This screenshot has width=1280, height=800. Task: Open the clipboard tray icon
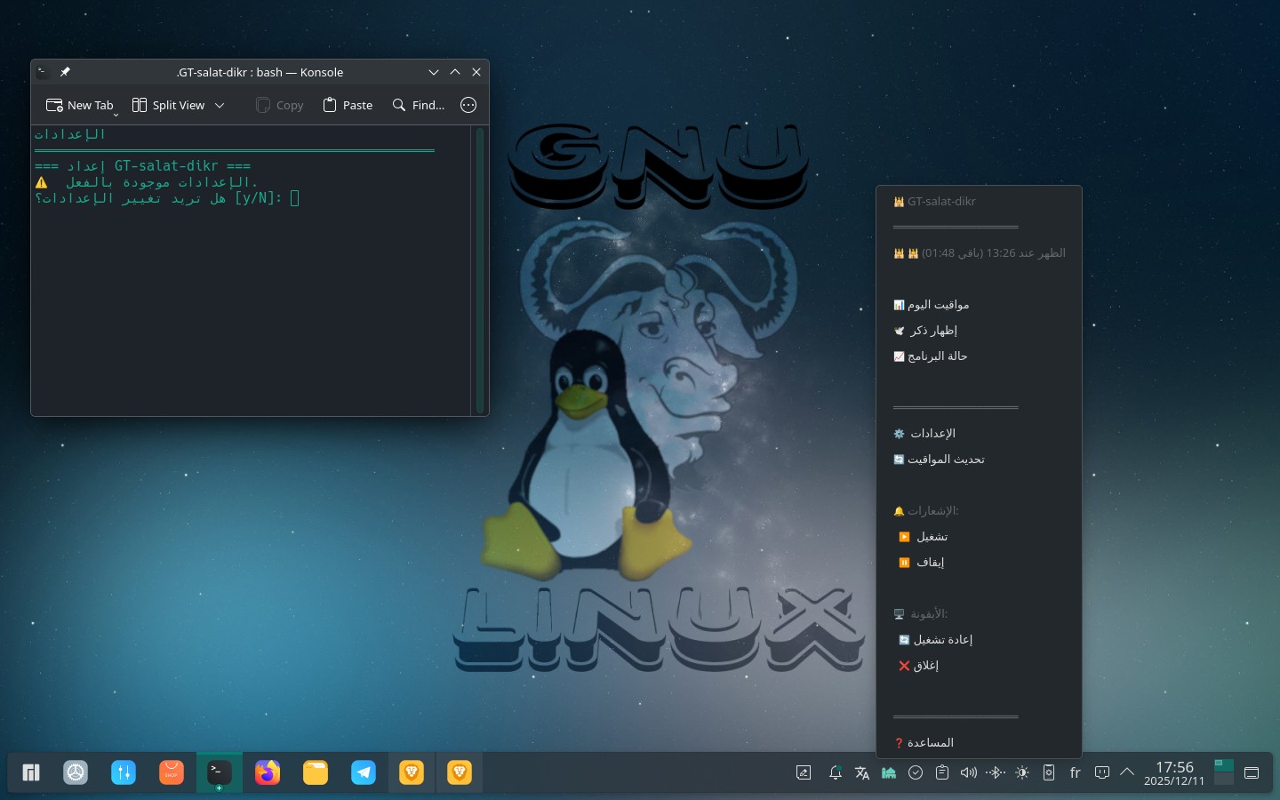tap(941, 772)
